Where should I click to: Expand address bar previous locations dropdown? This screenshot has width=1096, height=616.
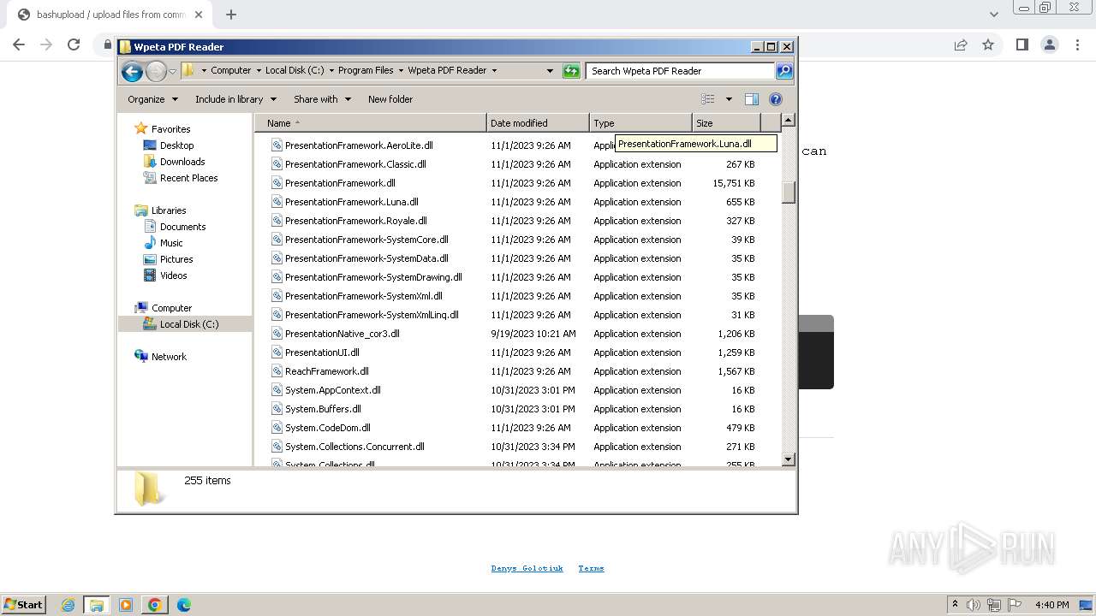tap(550, 71)
